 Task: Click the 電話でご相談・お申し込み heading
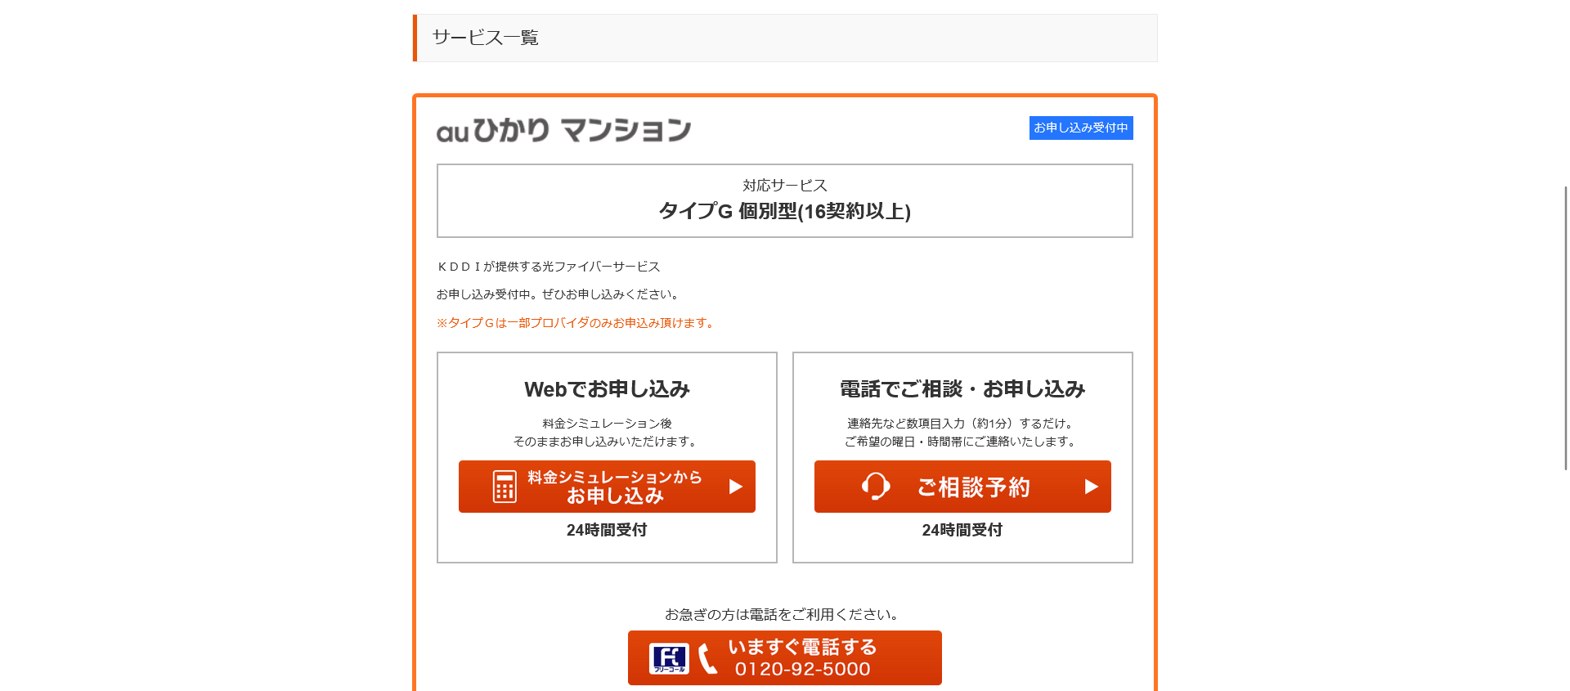[962, 389]
